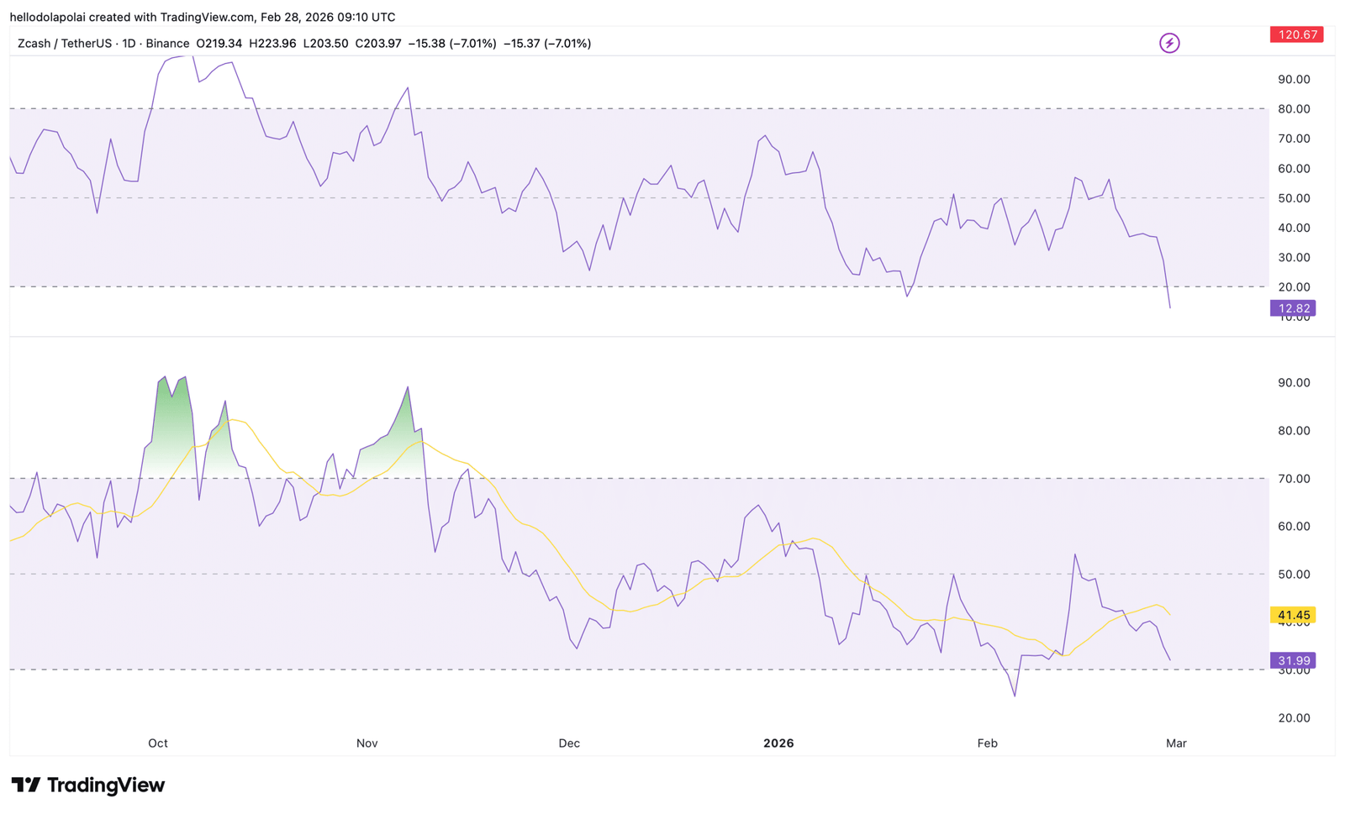Select the bold 2026 year marker

(778, 743)
